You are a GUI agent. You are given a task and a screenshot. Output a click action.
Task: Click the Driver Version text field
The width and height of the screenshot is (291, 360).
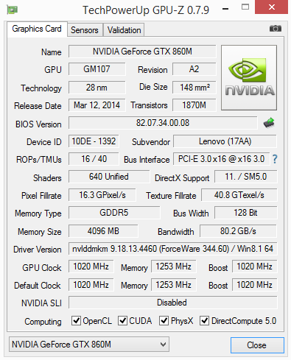pyautogui.click(x=172, y=249)
